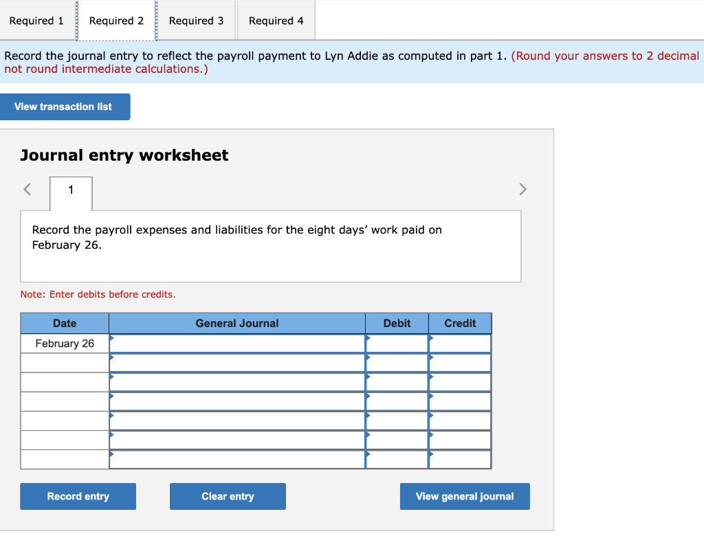Select journal entry tab 1
Image resolution: width=704 pixels, height=549 pixels.
[x=71, y=193]
